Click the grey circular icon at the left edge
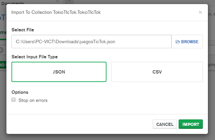Viewport: 215px width, 140px height. click(1, 50)
